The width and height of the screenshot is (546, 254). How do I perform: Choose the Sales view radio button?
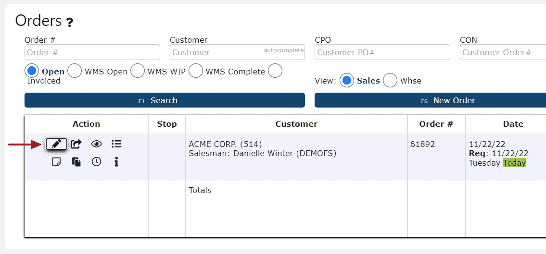pos(346,80)
